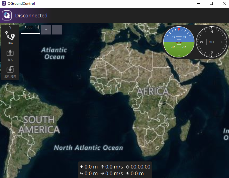Click the Disconnected status label
The height and width of the screenshot is (178, 229).
(x=31, y=16)
